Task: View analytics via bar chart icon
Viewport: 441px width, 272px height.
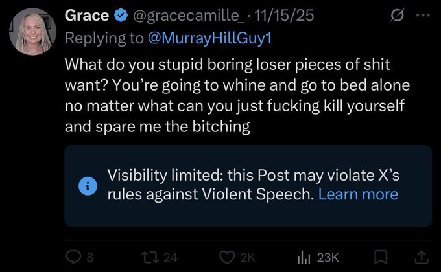Action: tap(304, 257)
